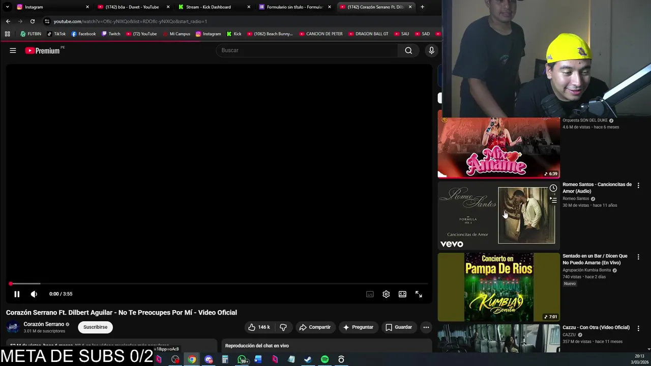This screenshot has width=651, height=366.
Task: Open Google Chrome taskbar icon
Action: [192, 359]
